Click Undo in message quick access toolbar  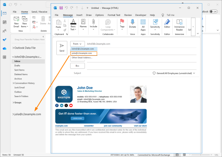point(66,8)
